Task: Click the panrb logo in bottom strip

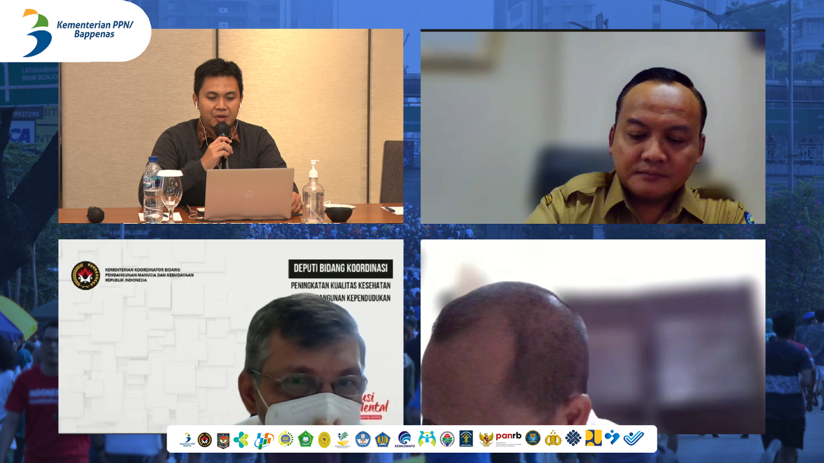Action: pos(508,437)
